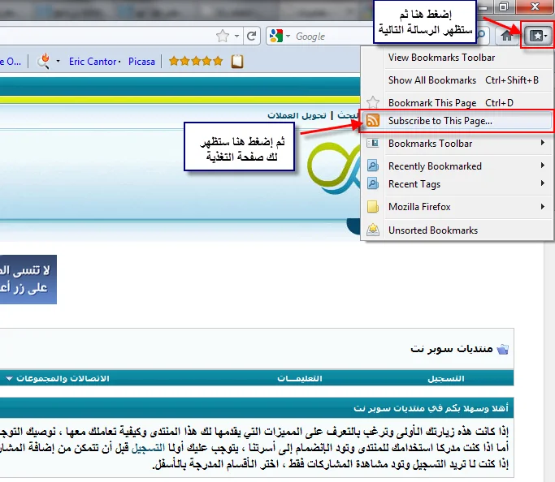Screen dimensions: 555x482
Task: Open the address bar history dropdown arrow
Action: click(x=237, y=36)
